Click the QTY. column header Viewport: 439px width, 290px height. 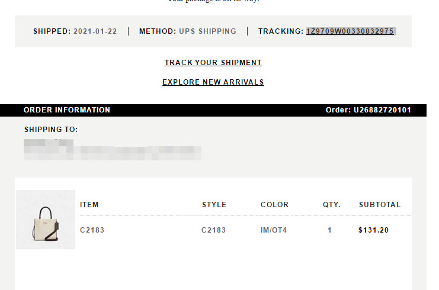tap(331, 205)
